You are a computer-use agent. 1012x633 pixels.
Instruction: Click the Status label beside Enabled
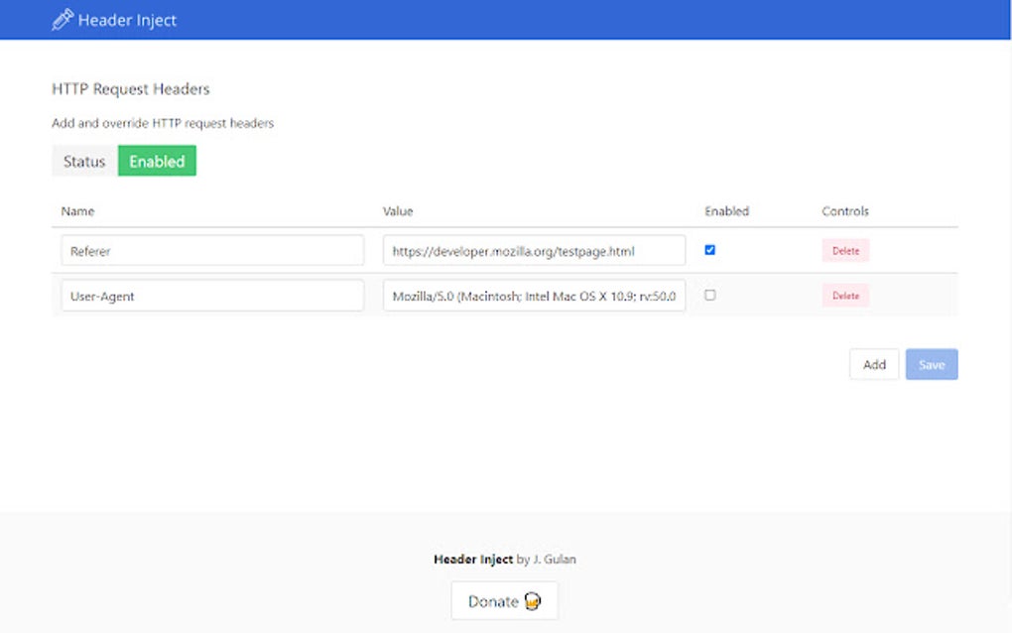pyautogui.click(x=84, y=162)
